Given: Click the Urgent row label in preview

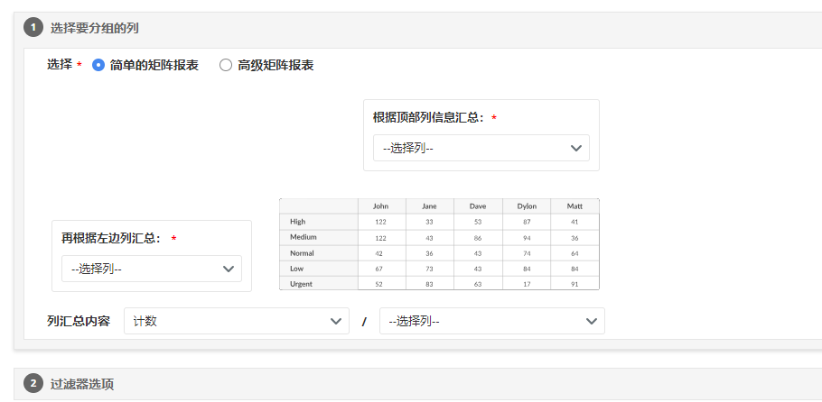Looking at the screenshot, I should 303,284.
